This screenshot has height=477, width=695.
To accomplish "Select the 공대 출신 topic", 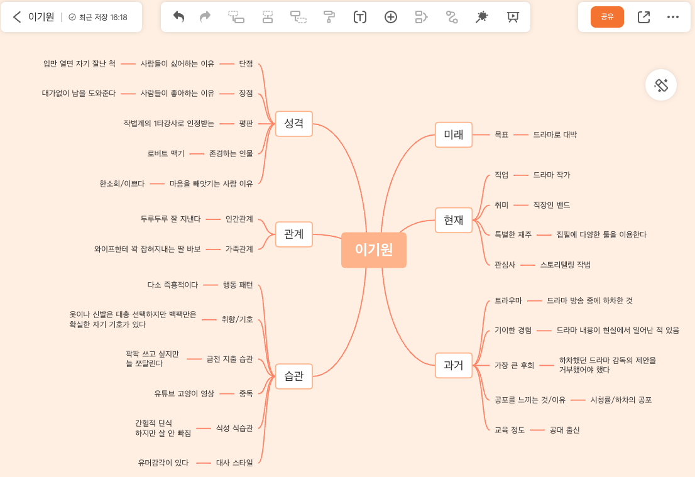I will point(564,430).
